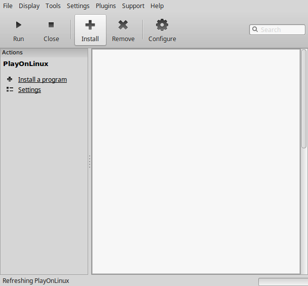The height and width of the screenshot is (286, 308).
Task: Open the Help menu
Action: [x=157, y=6]
